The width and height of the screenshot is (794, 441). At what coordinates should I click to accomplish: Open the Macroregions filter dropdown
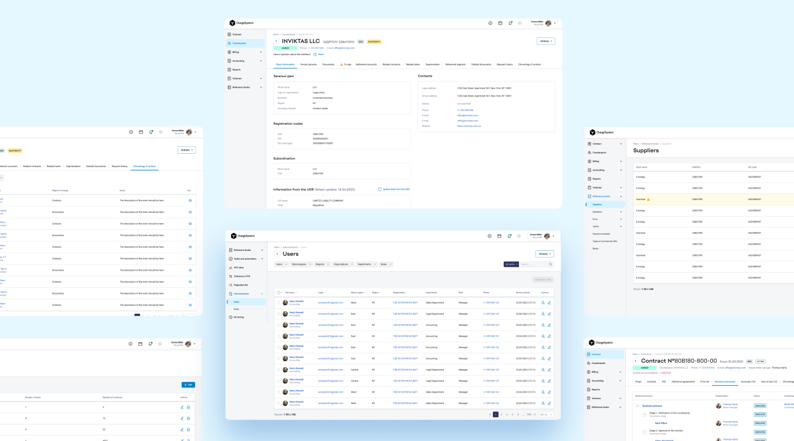coord(302,265)
